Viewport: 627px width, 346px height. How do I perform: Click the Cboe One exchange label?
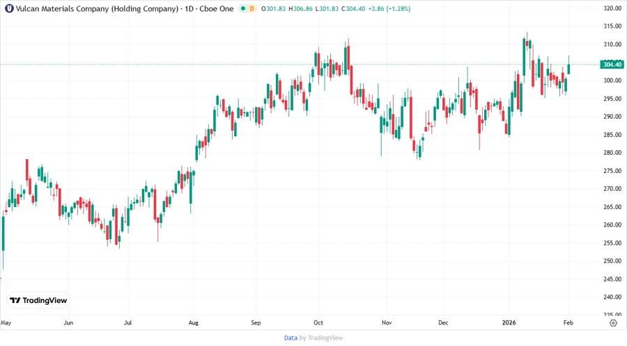tap(217, 8)
